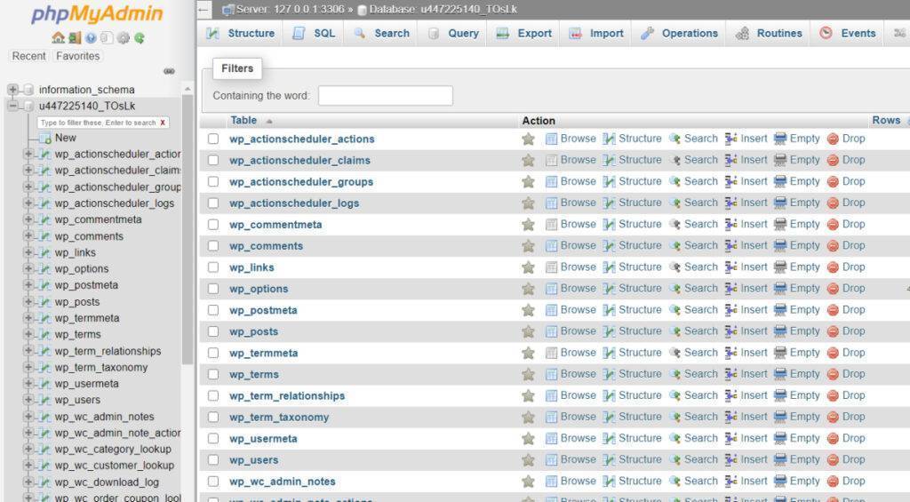Click the 'Containing the word' filter field
The image size is (910, 502).
click(386, 96)
